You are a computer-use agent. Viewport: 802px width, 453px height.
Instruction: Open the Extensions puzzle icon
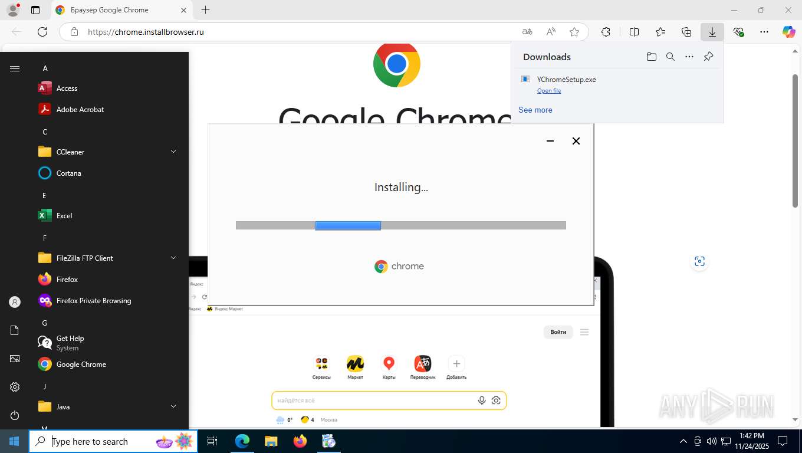point(606,32)
